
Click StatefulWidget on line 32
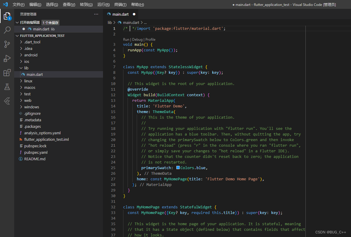point(196,207)
